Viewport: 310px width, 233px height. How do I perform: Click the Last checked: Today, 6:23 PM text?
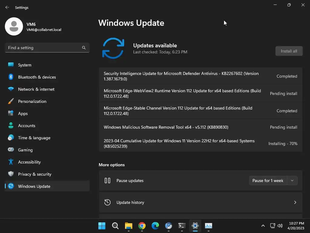click(x=160, y=52)
